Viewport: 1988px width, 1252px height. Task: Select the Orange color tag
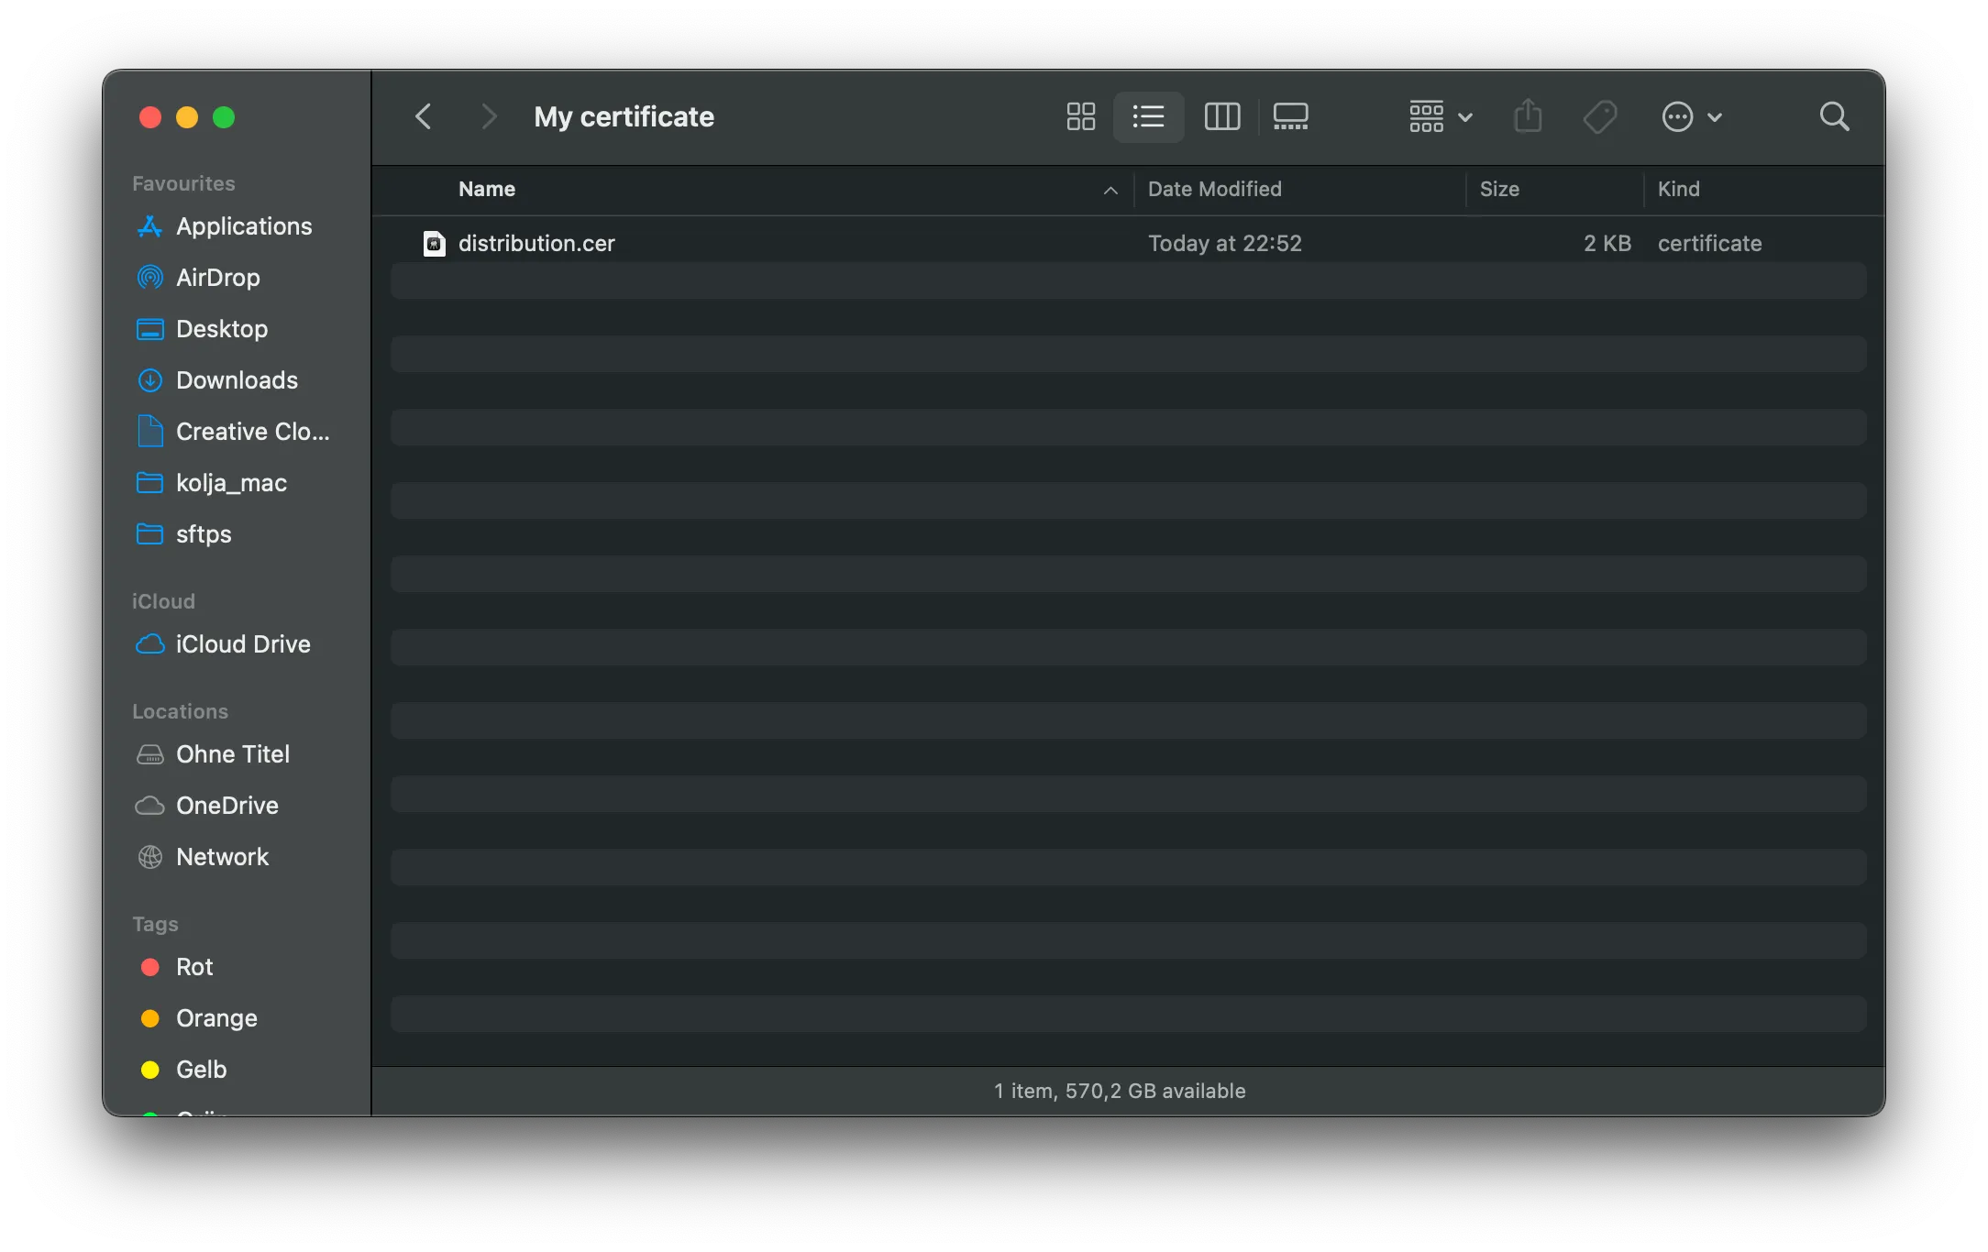pyautogui.click(x=216, y=1018)
